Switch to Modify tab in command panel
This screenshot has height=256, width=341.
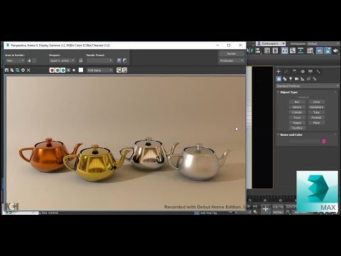(x=286, y=71)
